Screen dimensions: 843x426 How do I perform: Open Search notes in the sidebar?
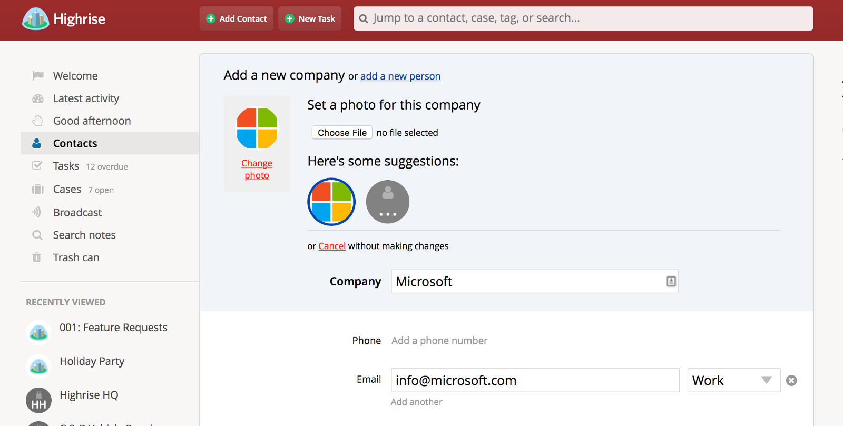pyautogui.click(x=84, y=235)
